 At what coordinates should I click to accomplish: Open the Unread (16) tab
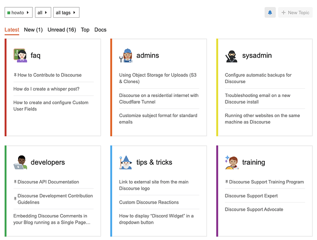(62, 30)
